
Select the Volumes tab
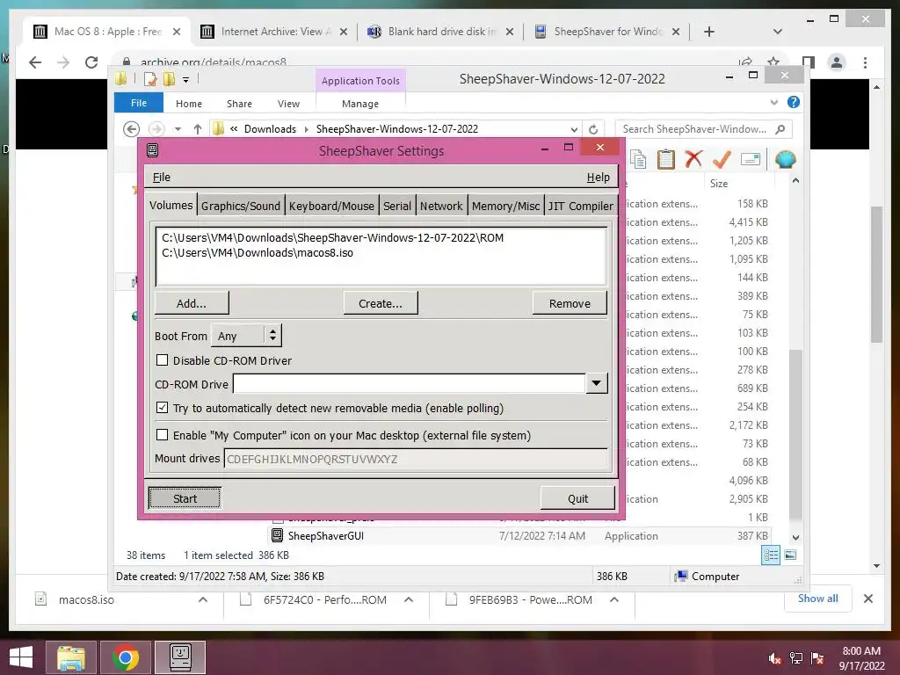coord(171,205)
